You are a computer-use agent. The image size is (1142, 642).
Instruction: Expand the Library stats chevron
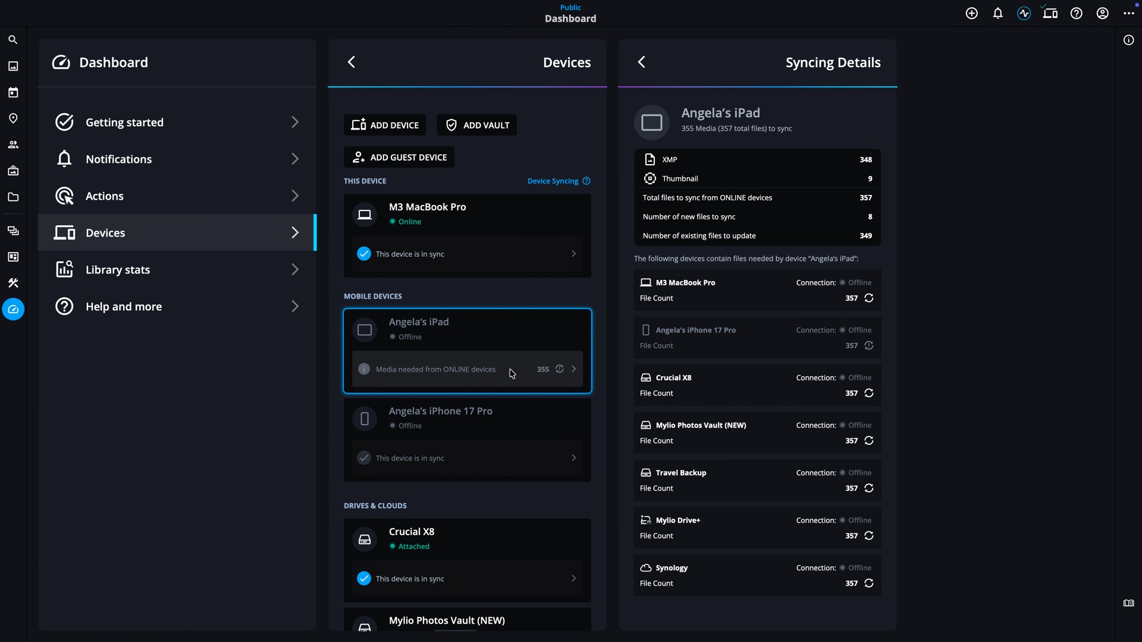(295, 269)
